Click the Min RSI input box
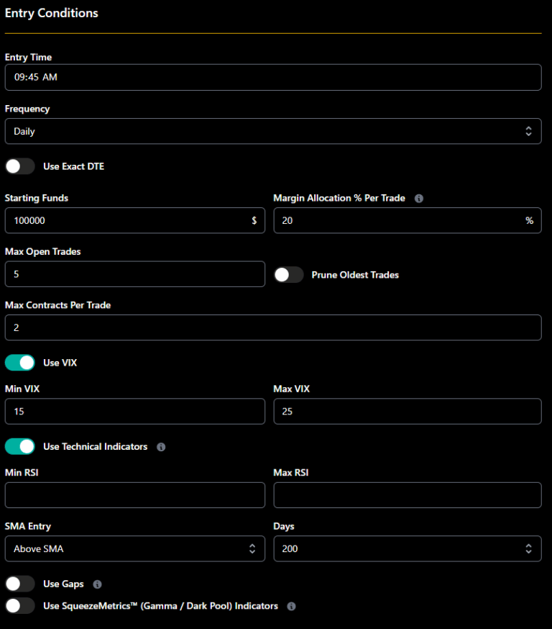 pyautogui.click(x=134, y=495)
